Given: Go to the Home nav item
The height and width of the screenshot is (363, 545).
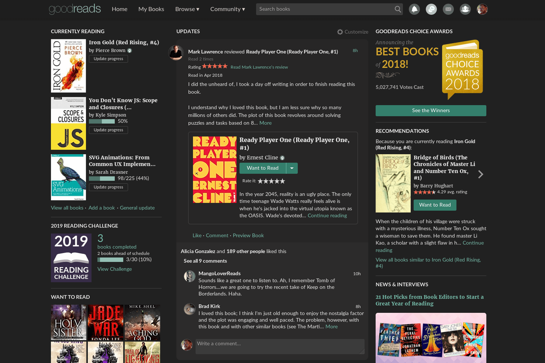Looking at the screenshot, I should 120,9.
